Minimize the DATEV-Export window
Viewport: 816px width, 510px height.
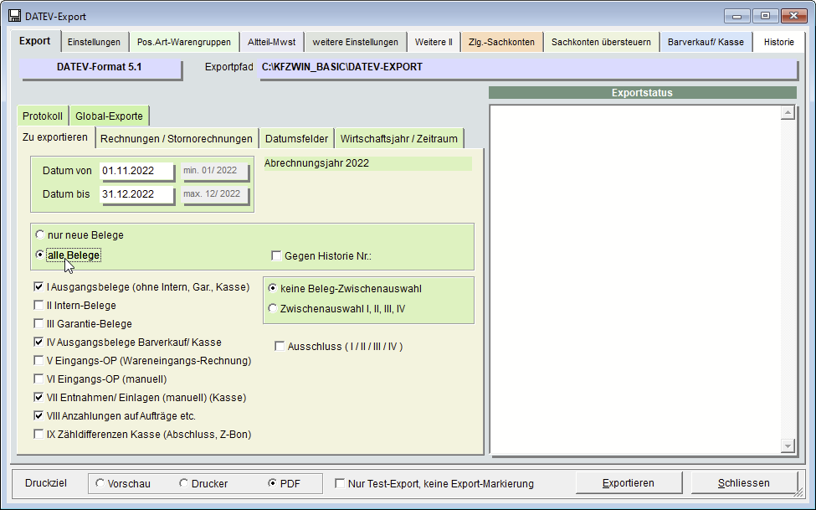tap(736, 16)
